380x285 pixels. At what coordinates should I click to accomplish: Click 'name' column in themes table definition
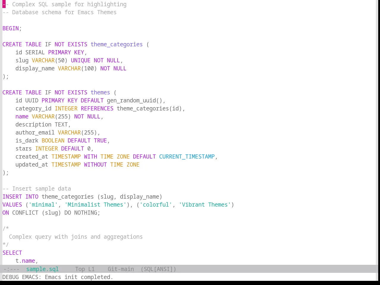coord(22,116)
